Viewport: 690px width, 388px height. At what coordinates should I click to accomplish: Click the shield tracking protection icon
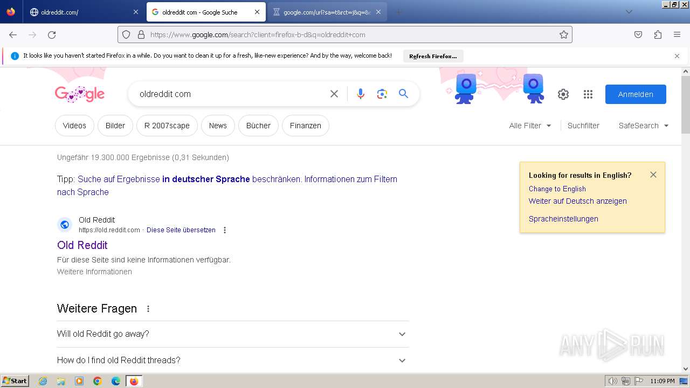pos(126,34)
